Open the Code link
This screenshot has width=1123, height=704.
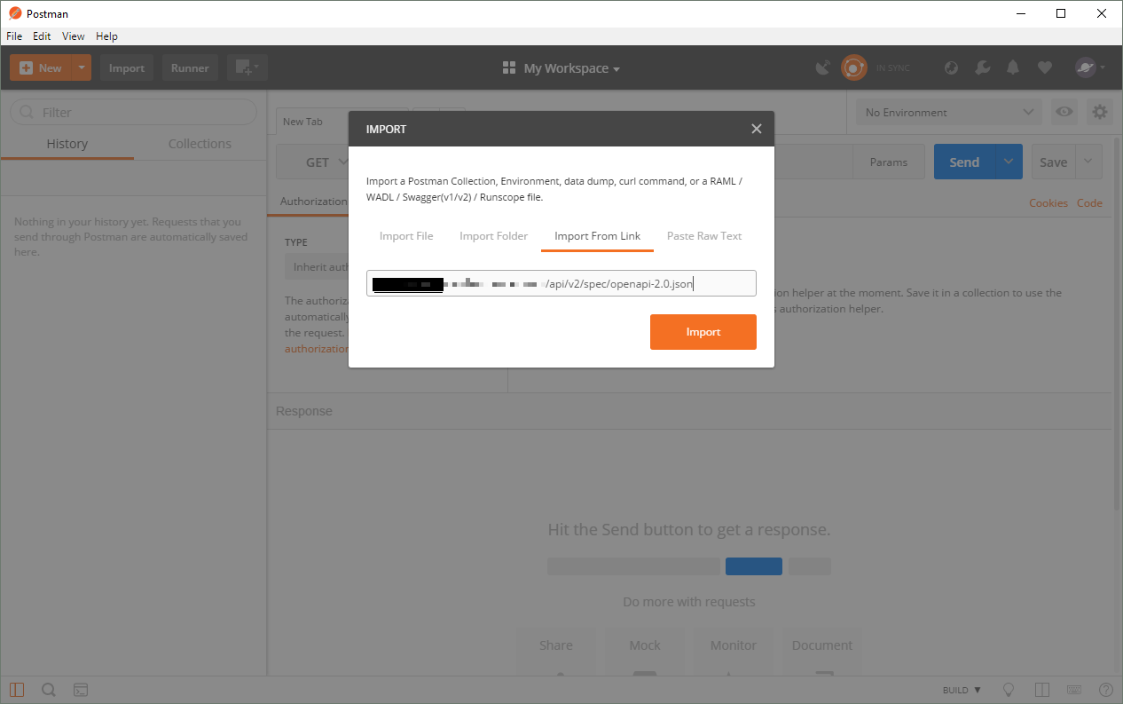pos(1089,203)
